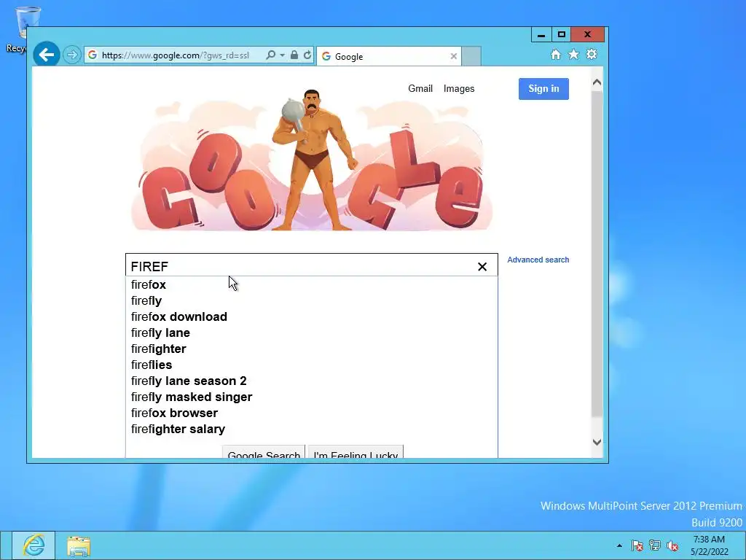Refresh the page with the reload icon
The height and width of the screenshot is (560, 746).
307,55
